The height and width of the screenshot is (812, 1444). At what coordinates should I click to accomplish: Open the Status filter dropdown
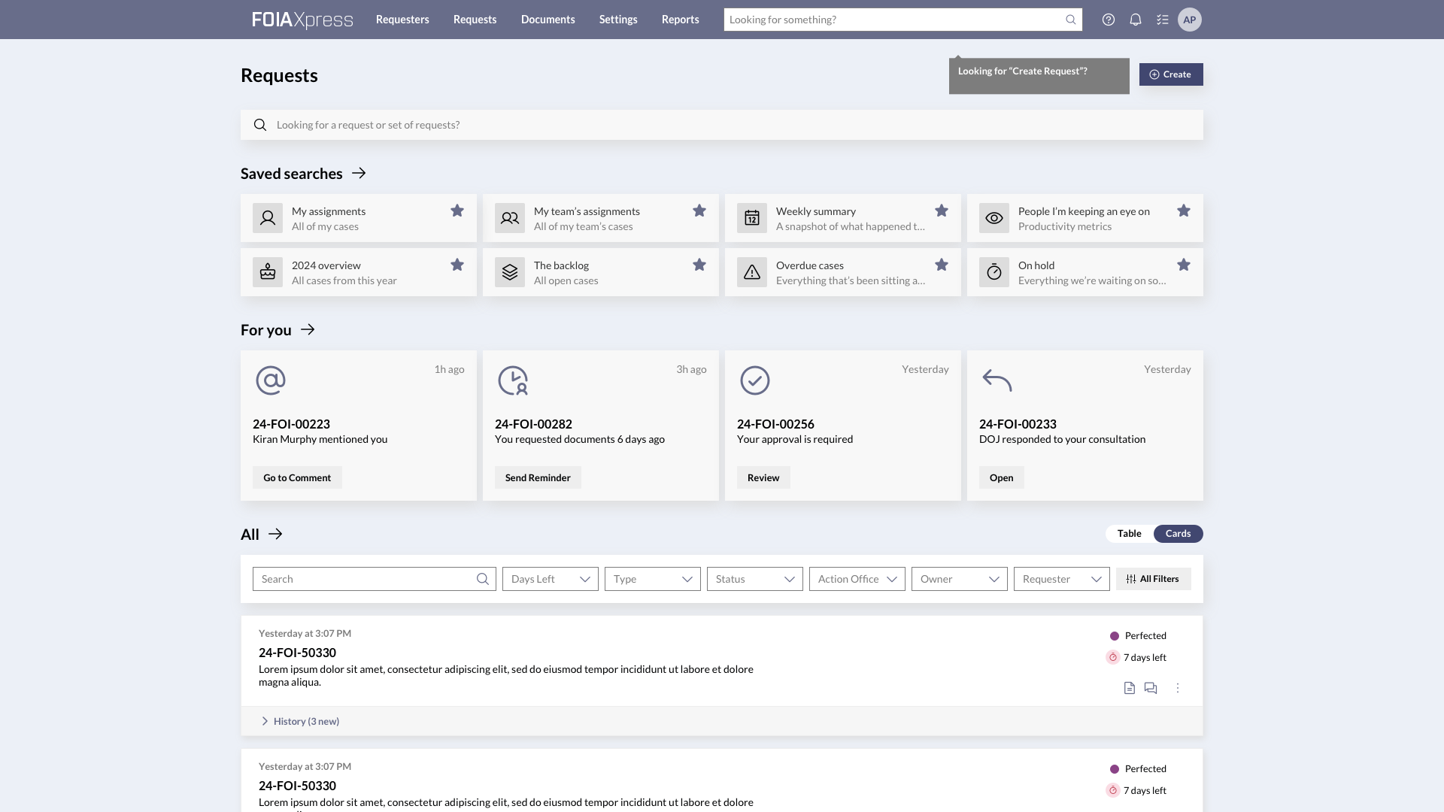pos(754,579)
